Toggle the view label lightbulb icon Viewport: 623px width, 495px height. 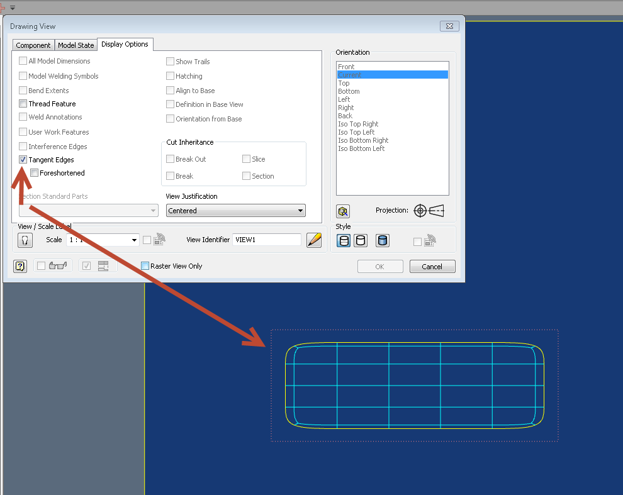pyautogui.click(x=25, y=240)
